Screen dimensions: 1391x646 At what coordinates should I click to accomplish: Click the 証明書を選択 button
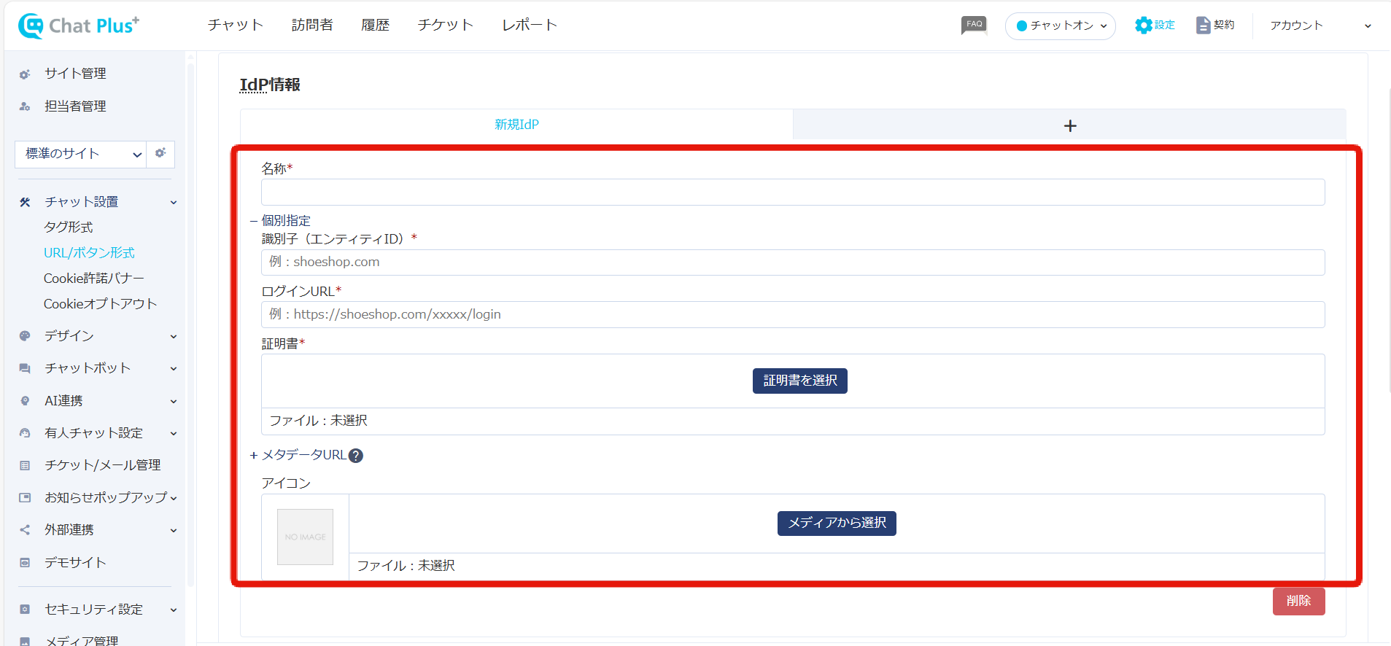pyautogui.click(x=799, y=381)
